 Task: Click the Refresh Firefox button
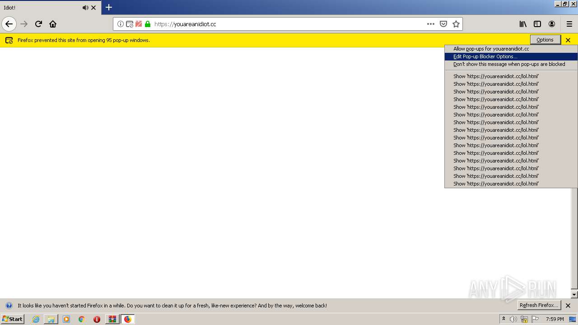click(539, 305)
